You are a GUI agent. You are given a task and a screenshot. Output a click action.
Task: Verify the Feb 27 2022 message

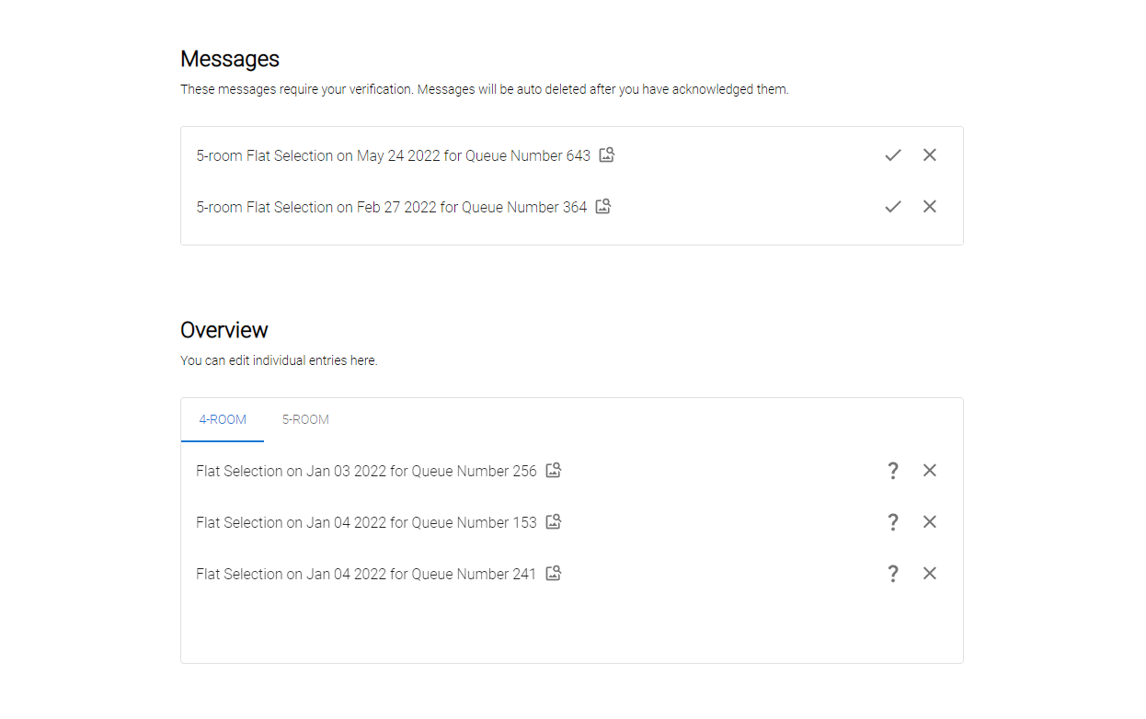tap(893, 206)
